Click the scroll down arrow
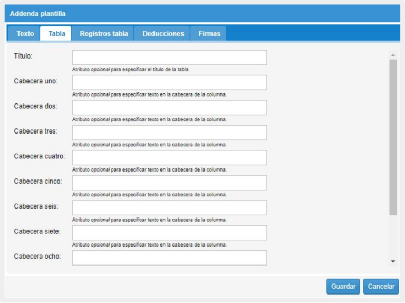Viewport: 405px width, 303px height. coord(393,261)
